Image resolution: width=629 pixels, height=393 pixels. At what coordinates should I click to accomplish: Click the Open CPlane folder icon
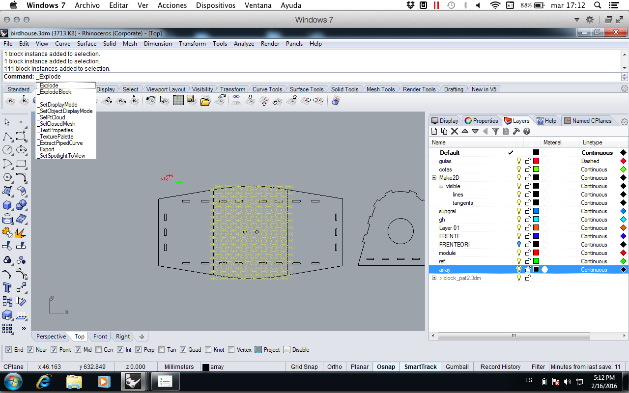pos(205,101)
